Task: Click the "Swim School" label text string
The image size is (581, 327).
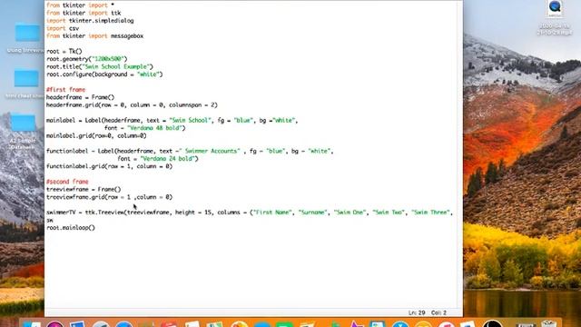Action: click(x=191, y=120)
